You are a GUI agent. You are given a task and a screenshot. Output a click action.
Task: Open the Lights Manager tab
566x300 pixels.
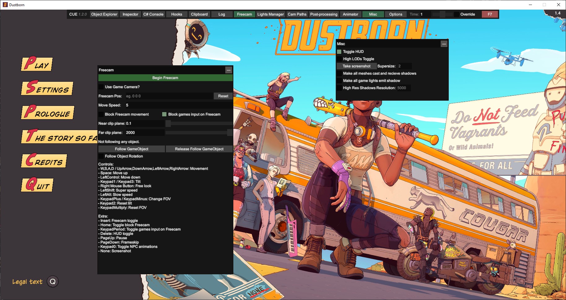pyautogui.click(x=270, y=14)
